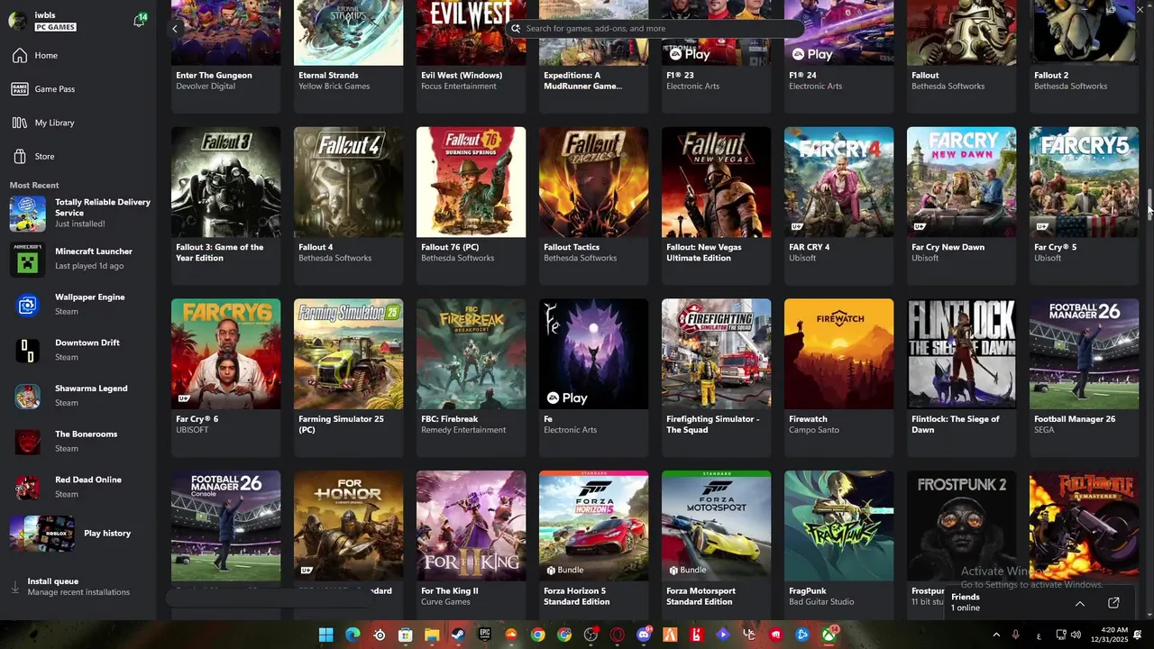Viewport: 1154px width, 649px height.
Task: Open Totally Reliable Delivery Service recent item
Action: pos(78,214)
